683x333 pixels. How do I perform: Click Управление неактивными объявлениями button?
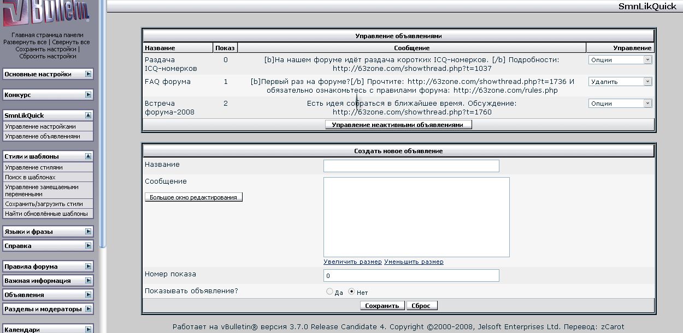coord(398,125)
